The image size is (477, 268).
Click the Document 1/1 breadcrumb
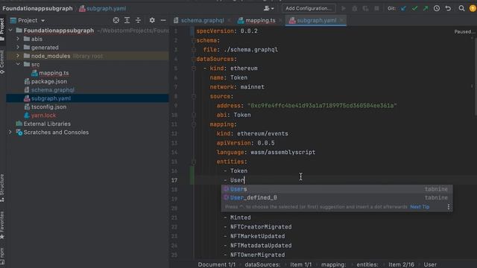[217, 265]
